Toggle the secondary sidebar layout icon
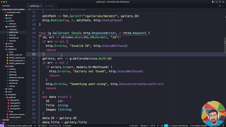The width and height of the screenshot is (226, 127). pyautogui.click(x=220, y=2)
